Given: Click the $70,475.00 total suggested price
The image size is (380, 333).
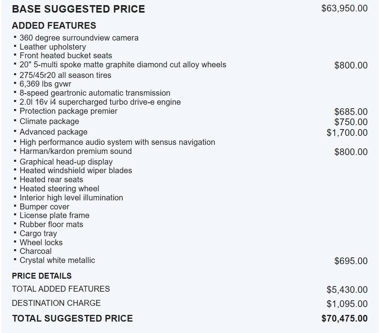Looking at the screenshot, I should (x=344, y=318).
